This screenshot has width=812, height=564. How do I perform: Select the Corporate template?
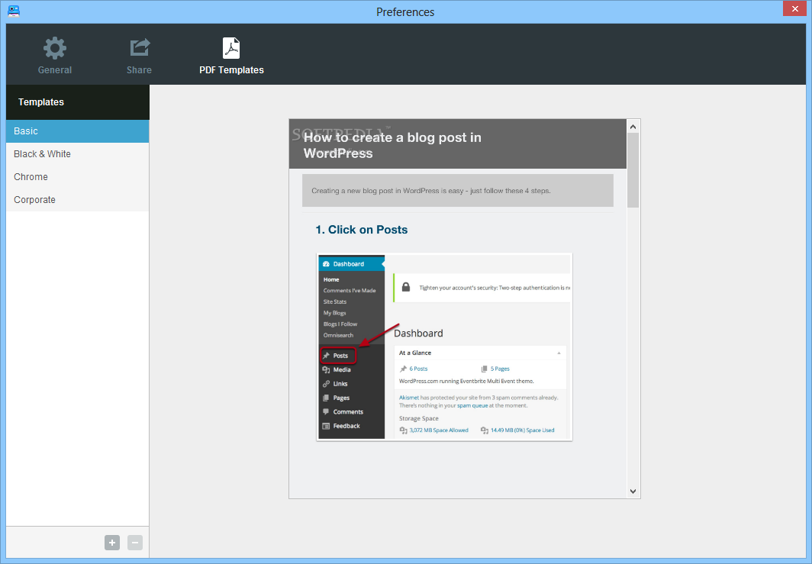point(78,199)
